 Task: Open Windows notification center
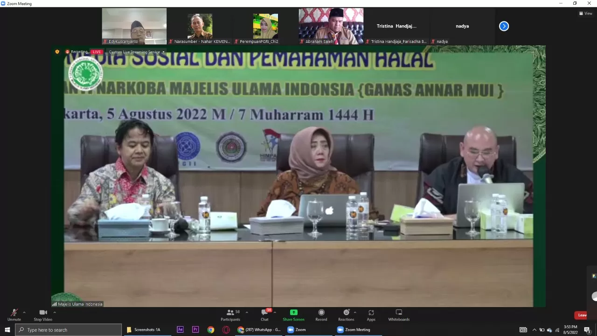click(x=587, y=330)
